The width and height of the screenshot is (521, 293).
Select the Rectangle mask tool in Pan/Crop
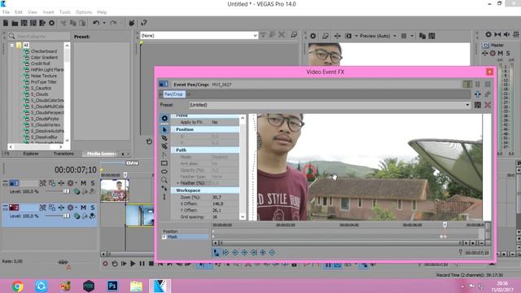[x=164, y=163]
